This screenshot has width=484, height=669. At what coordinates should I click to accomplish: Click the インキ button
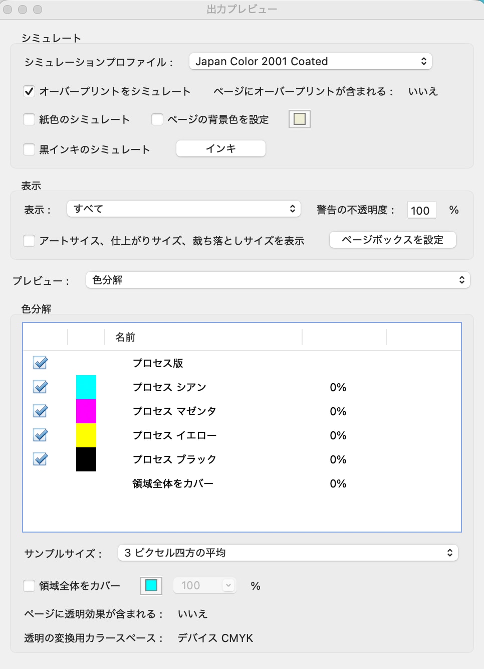click(x=220, y=148)
